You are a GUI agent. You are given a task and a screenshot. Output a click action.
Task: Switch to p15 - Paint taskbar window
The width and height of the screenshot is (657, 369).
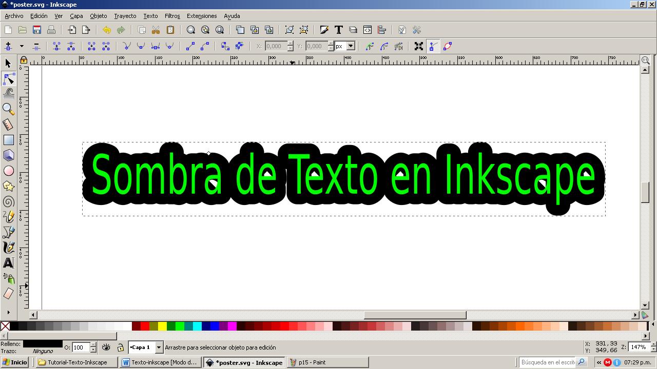click(327, 362)
